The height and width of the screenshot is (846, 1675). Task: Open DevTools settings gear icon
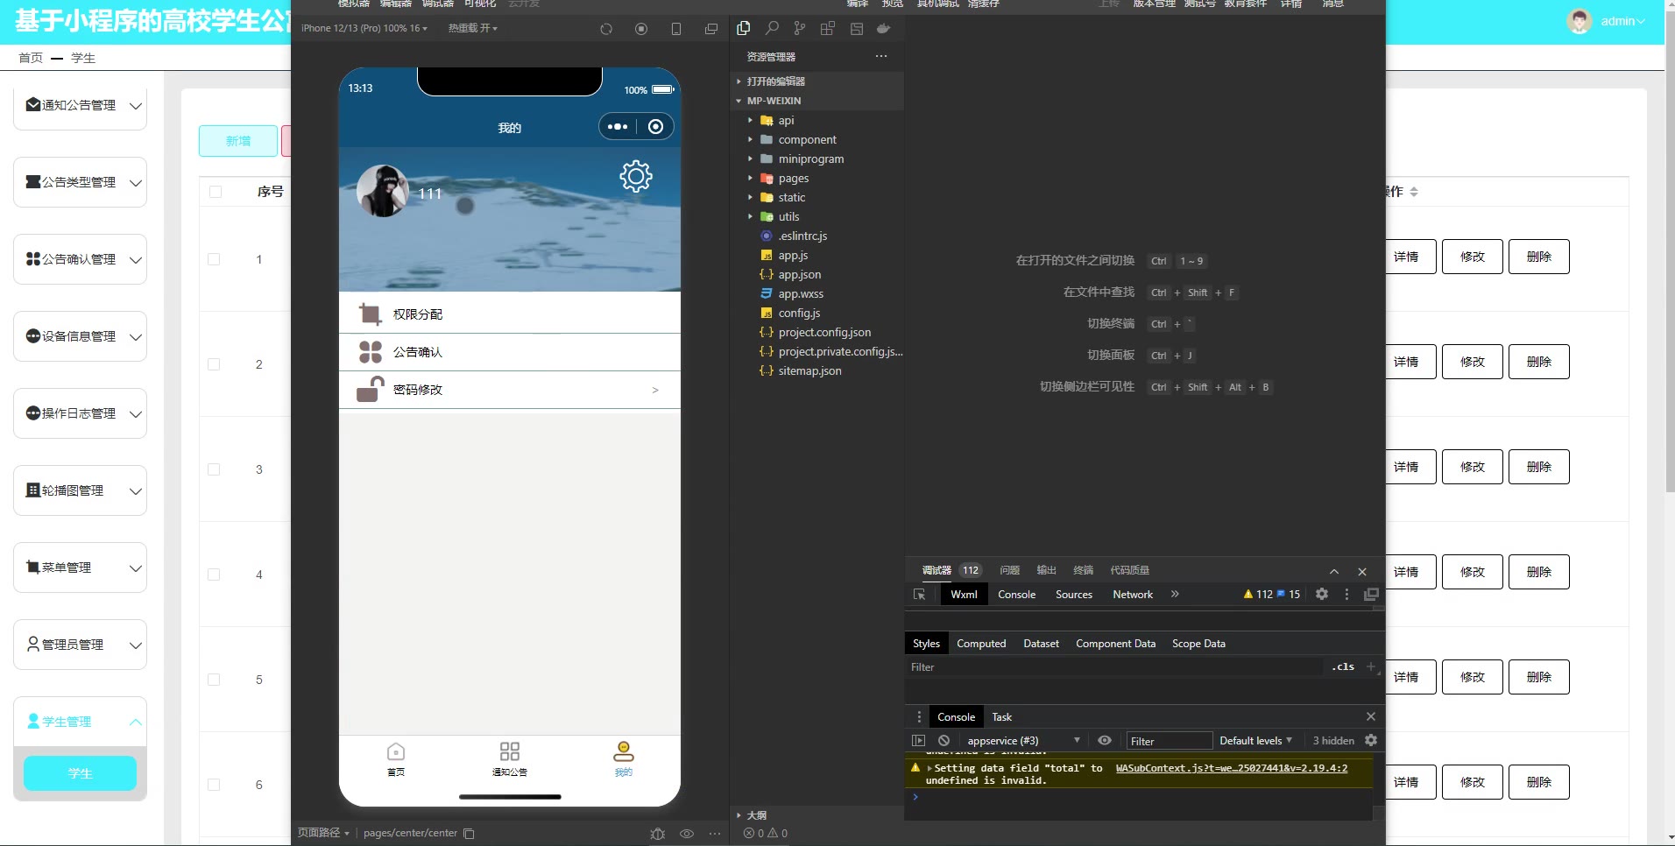1322,595
